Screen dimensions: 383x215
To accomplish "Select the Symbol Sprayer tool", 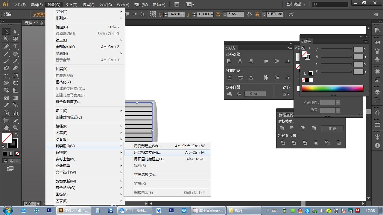I will coord(6,113).
